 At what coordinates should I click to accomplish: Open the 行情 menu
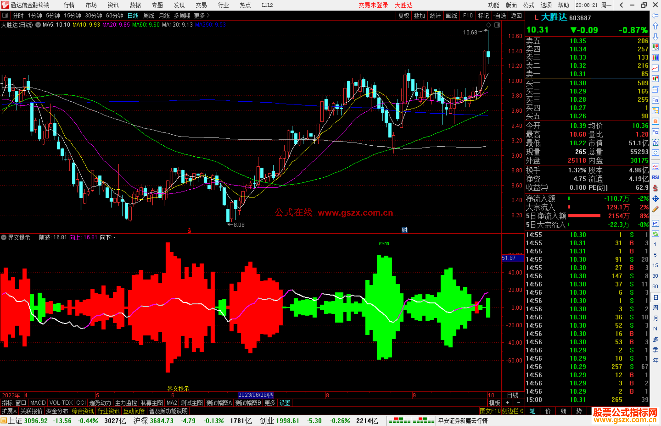click(69, 5)
